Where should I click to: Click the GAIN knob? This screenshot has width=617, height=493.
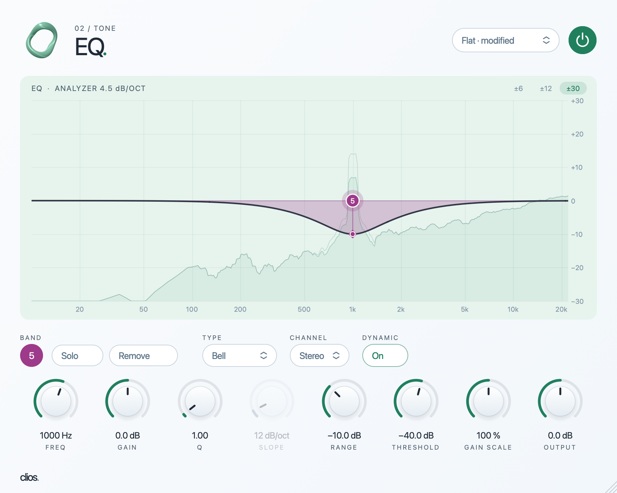[x=128, y=401]
